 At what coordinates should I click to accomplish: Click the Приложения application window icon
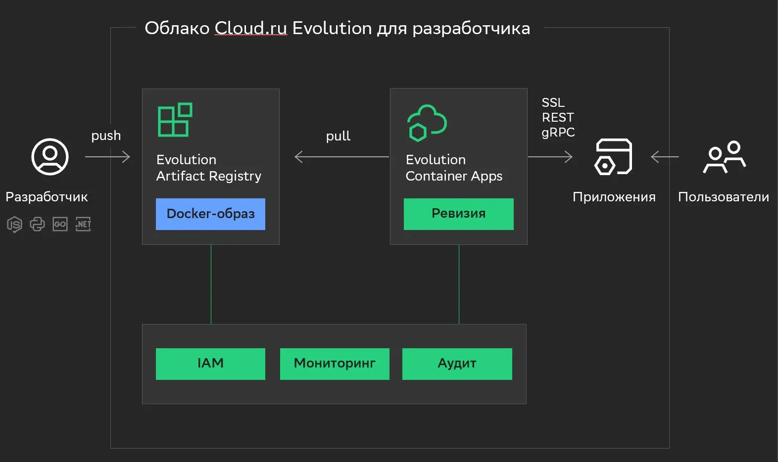coord(613,157)
